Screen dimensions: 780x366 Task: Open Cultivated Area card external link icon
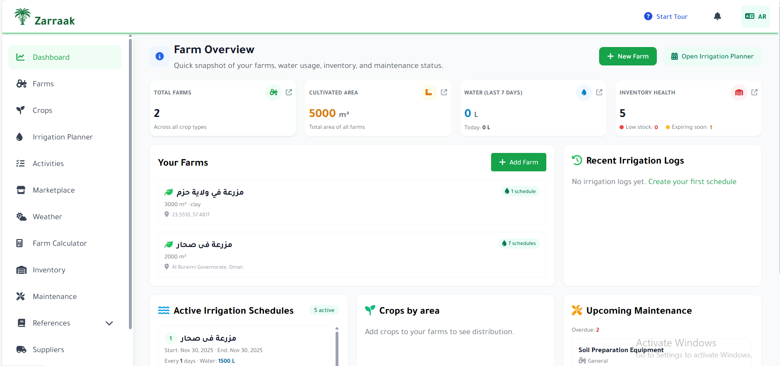point(444,92)
